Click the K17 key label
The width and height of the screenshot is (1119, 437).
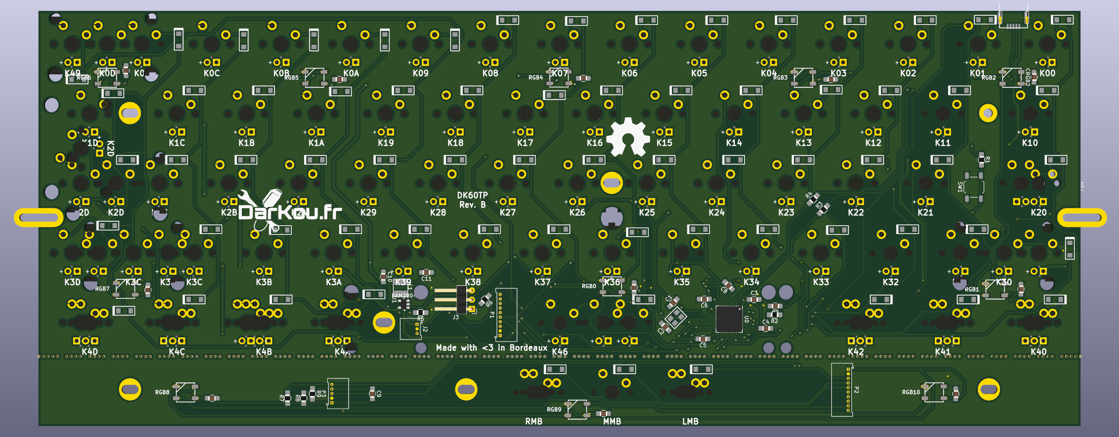525,143
